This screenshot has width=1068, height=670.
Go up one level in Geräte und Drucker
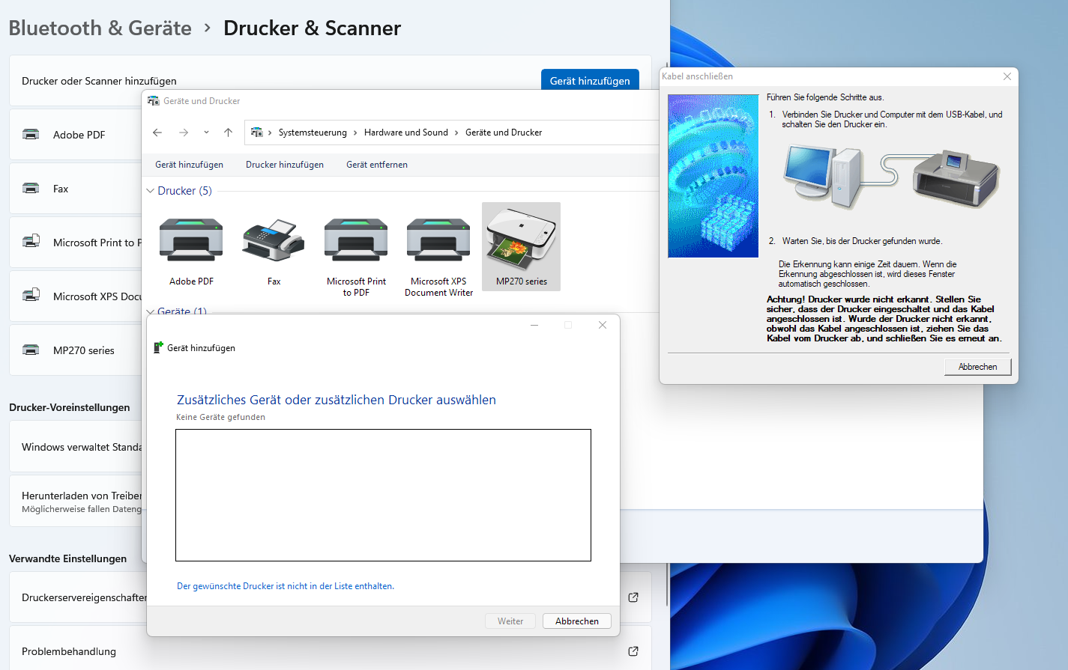pyautogui.click(x=229, y=133)
